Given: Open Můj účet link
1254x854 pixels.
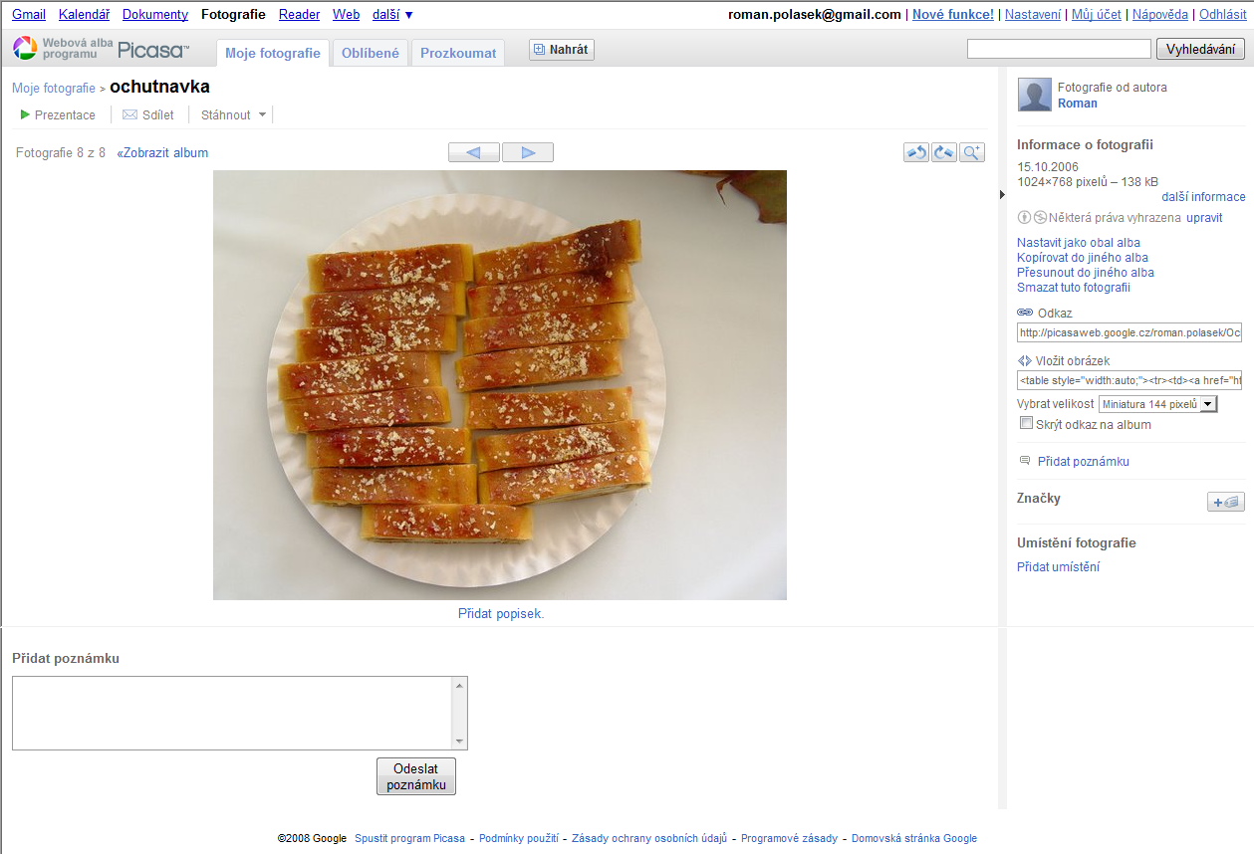Looking at the screenshot, I should [1097, 15].
